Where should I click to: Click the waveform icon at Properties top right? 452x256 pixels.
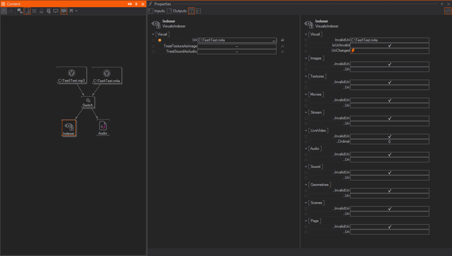pyautogui.click(x=448, y=11)
